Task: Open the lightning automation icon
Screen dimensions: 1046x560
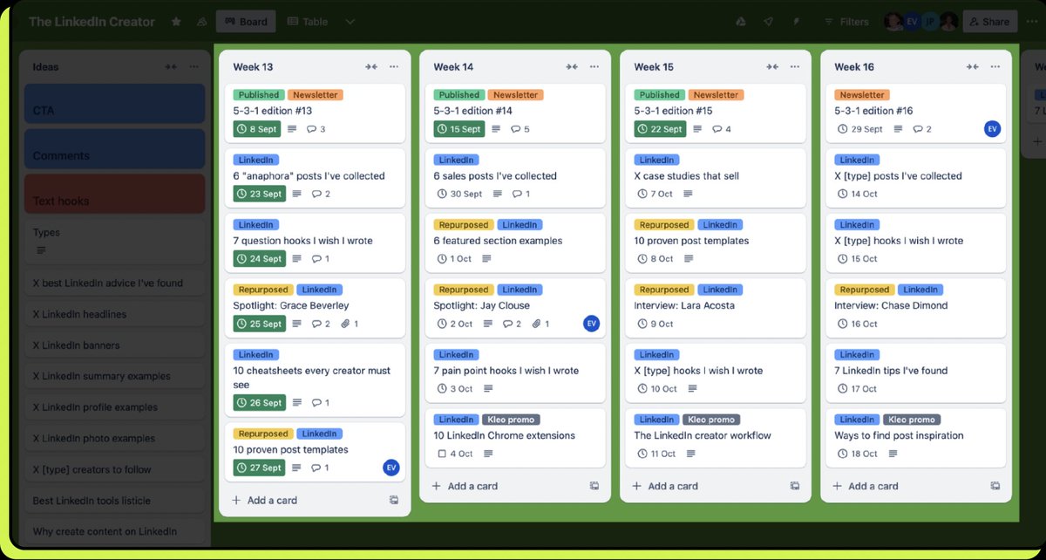Action: click(796, 22)
